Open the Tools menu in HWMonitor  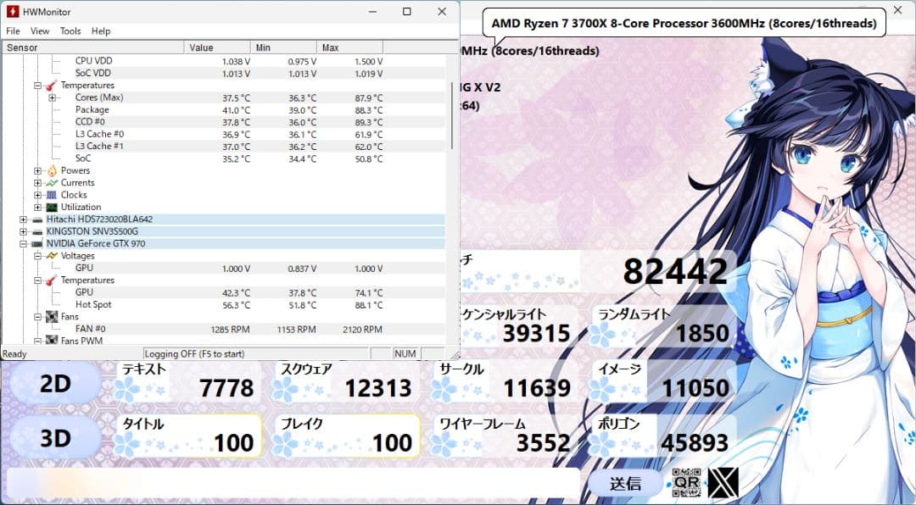(x=70, y=31)
